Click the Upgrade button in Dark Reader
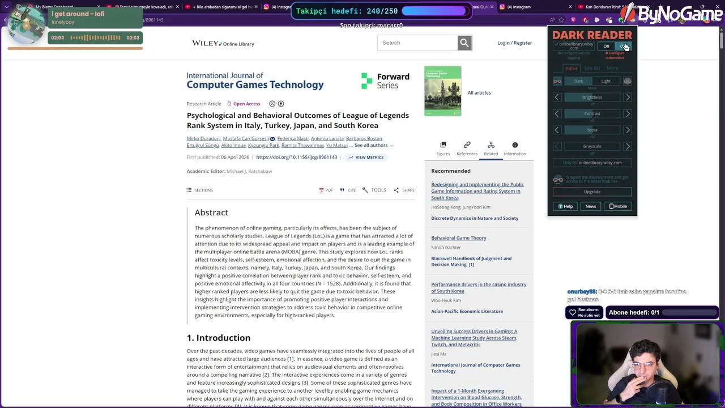This screenshot has height=408, width=725. (592, 192)
